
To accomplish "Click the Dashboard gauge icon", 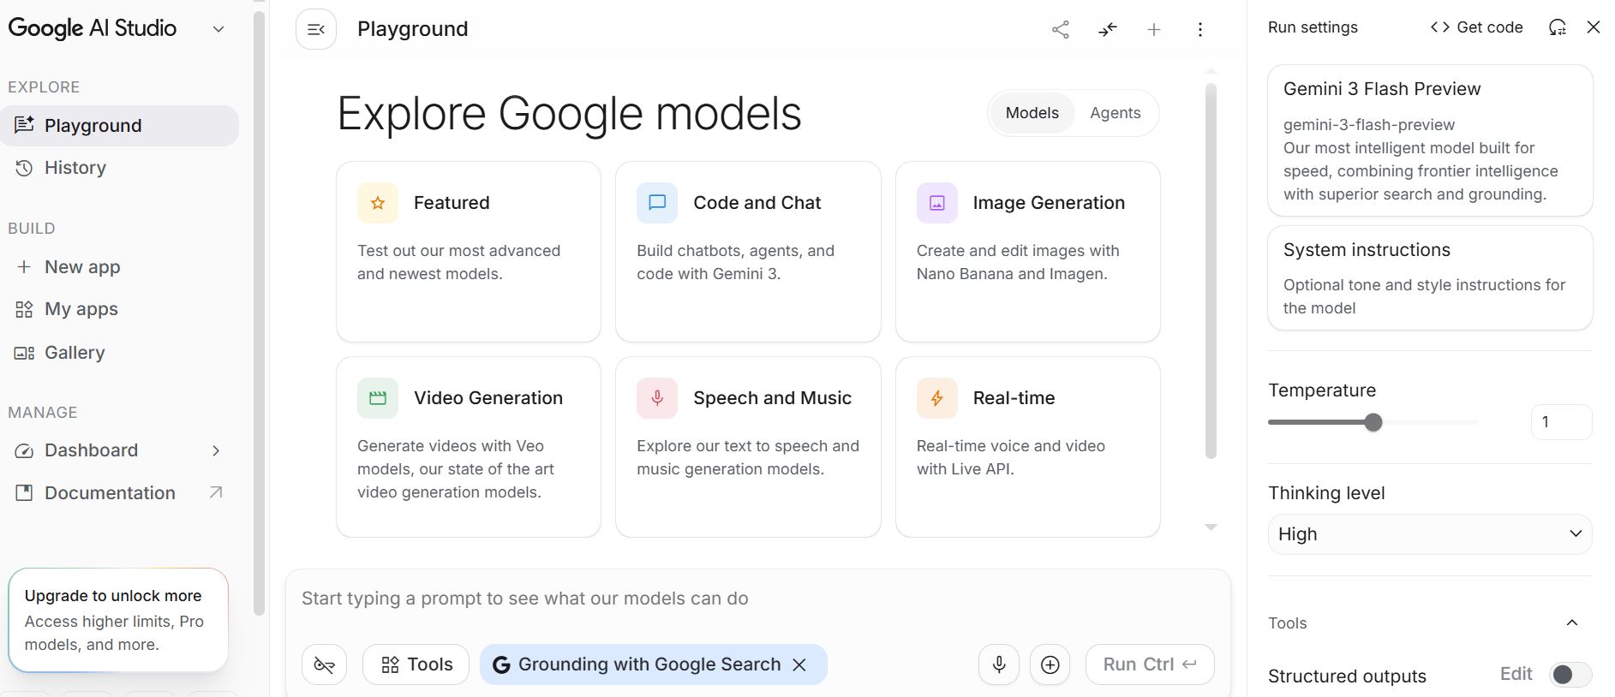I will point(24,450).
